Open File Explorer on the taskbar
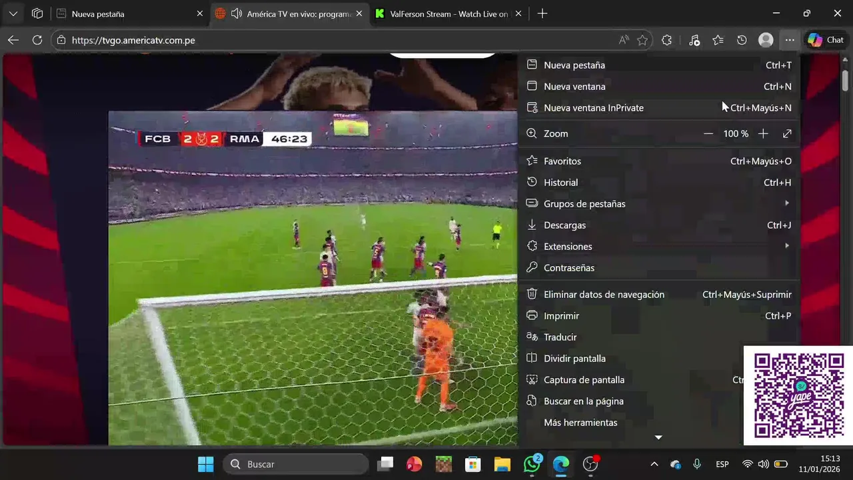Screen dimensions: 853x480 pos(502,464)
